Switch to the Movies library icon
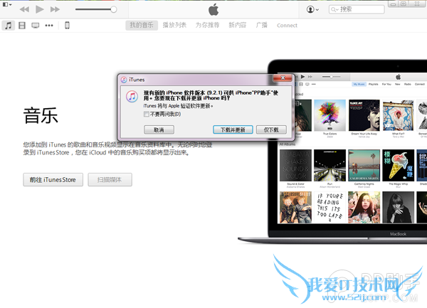 [22, 26]
